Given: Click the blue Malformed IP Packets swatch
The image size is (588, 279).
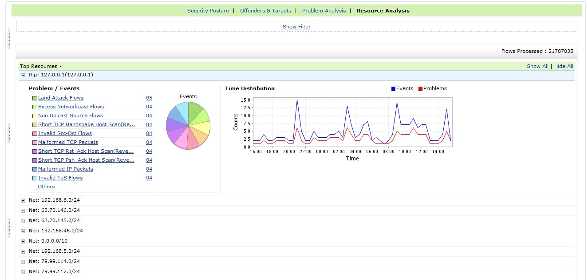Looking at the screenshot, I should point(35,169).
